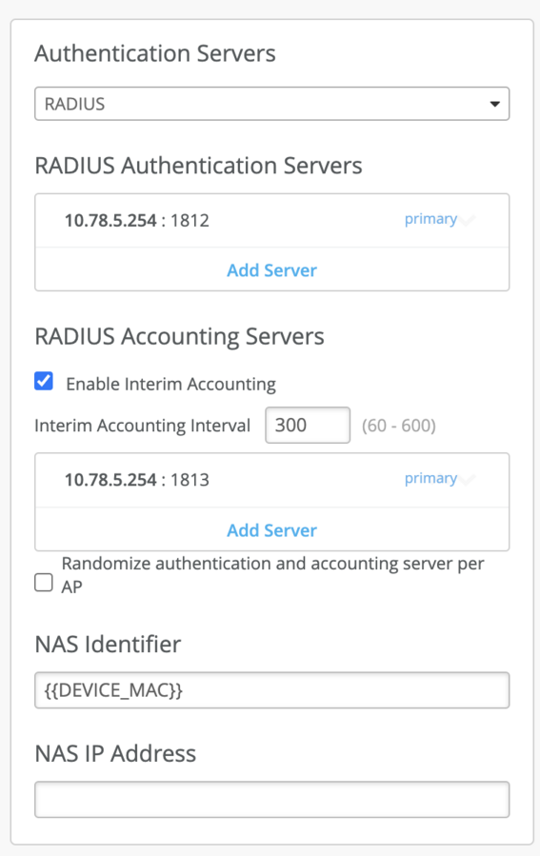Click faint checkmark next to 1812 primary

point(467,220)
